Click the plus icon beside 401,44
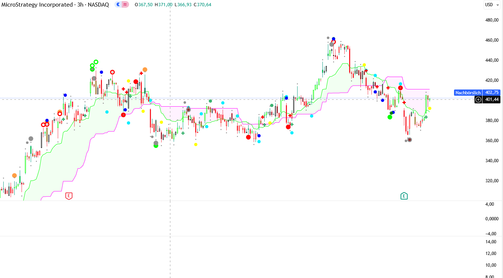 pos(478,99)
